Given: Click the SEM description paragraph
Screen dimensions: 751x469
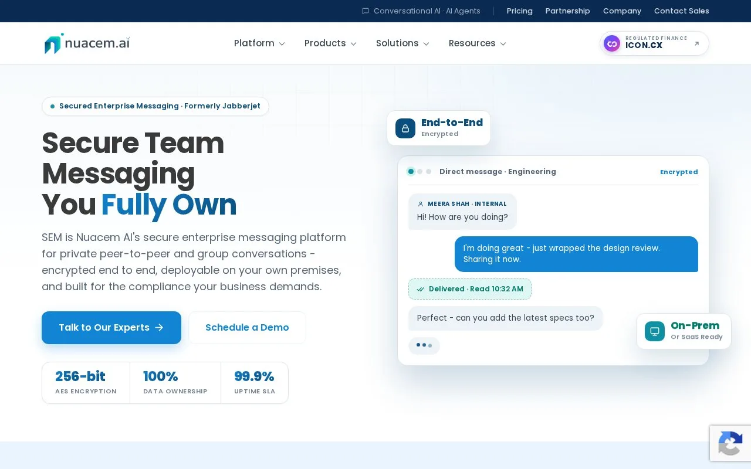Looking at the screenshot, I should [194, 262].
